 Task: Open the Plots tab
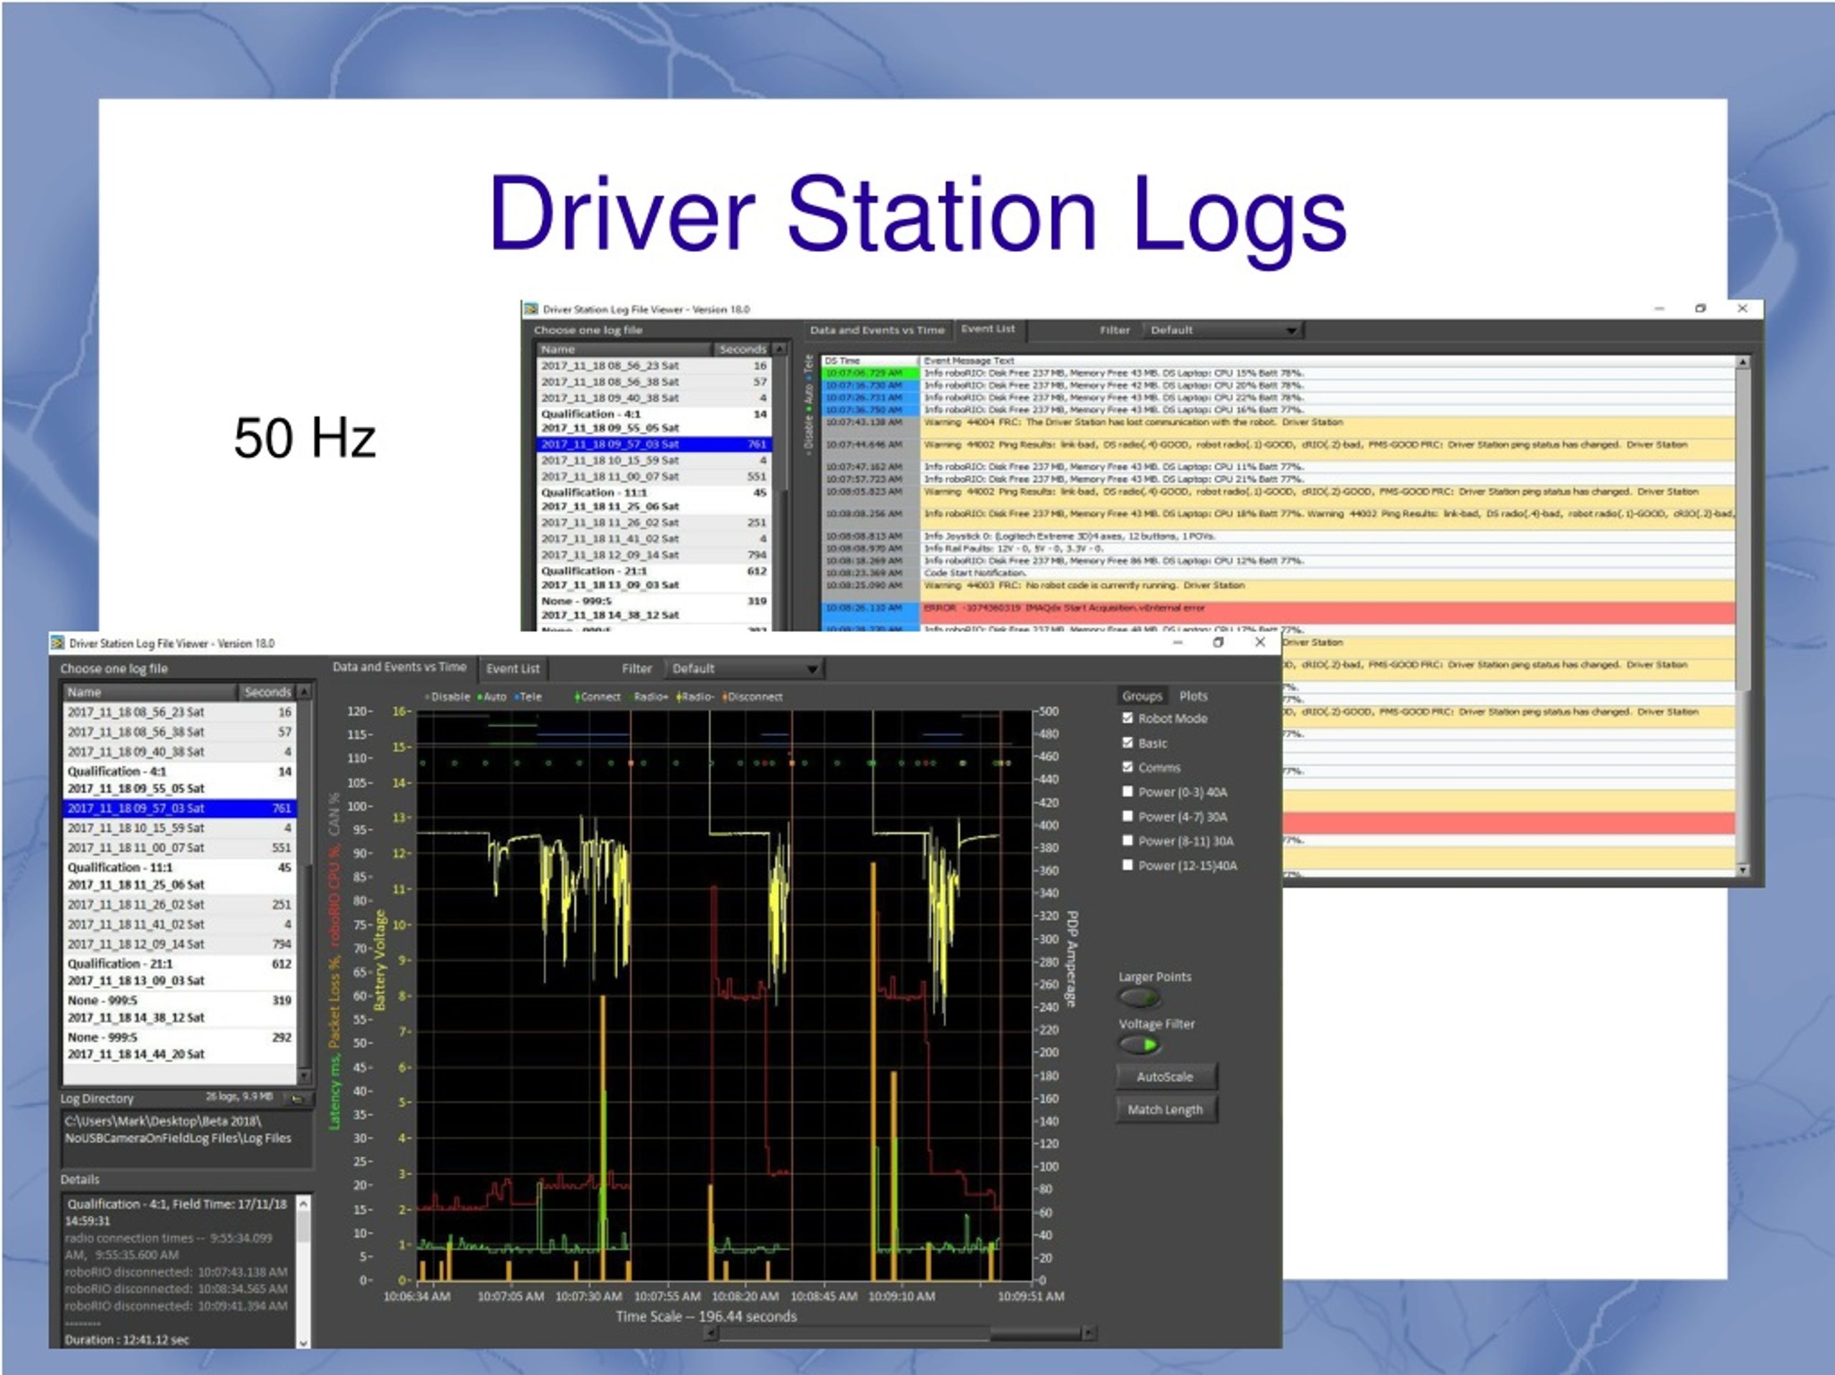tap(1193, 696)
